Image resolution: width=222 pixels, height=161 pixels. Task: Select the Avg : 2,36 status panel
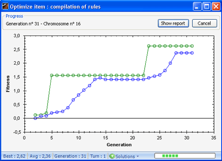coord(40,156)
